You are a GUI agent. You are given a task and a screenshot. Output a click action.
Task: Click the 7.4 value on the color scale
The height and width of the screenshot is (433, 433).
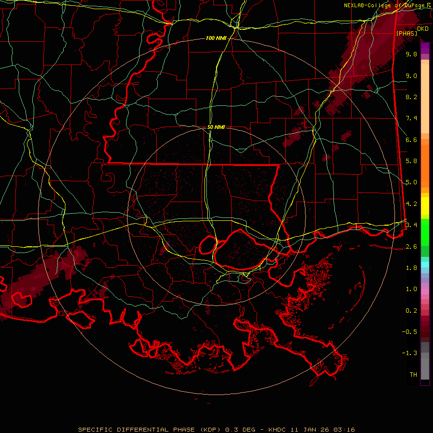(411, 118)
